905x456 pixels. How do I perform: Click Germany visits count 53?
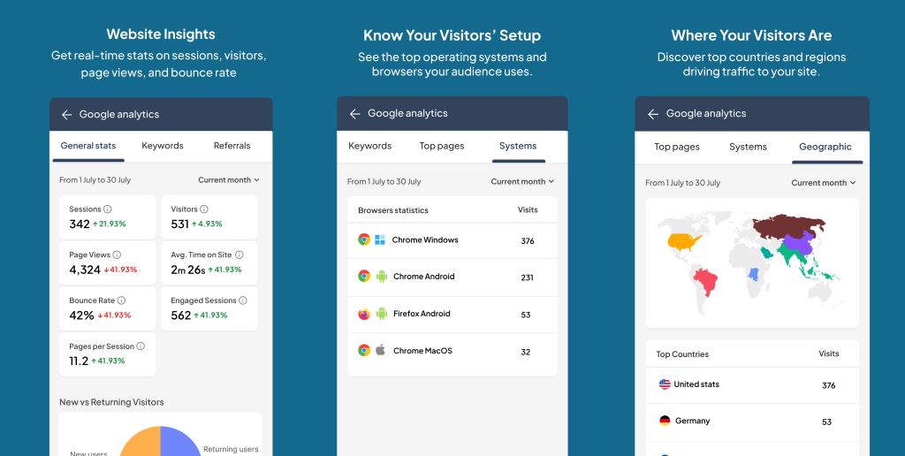(827, 422)
